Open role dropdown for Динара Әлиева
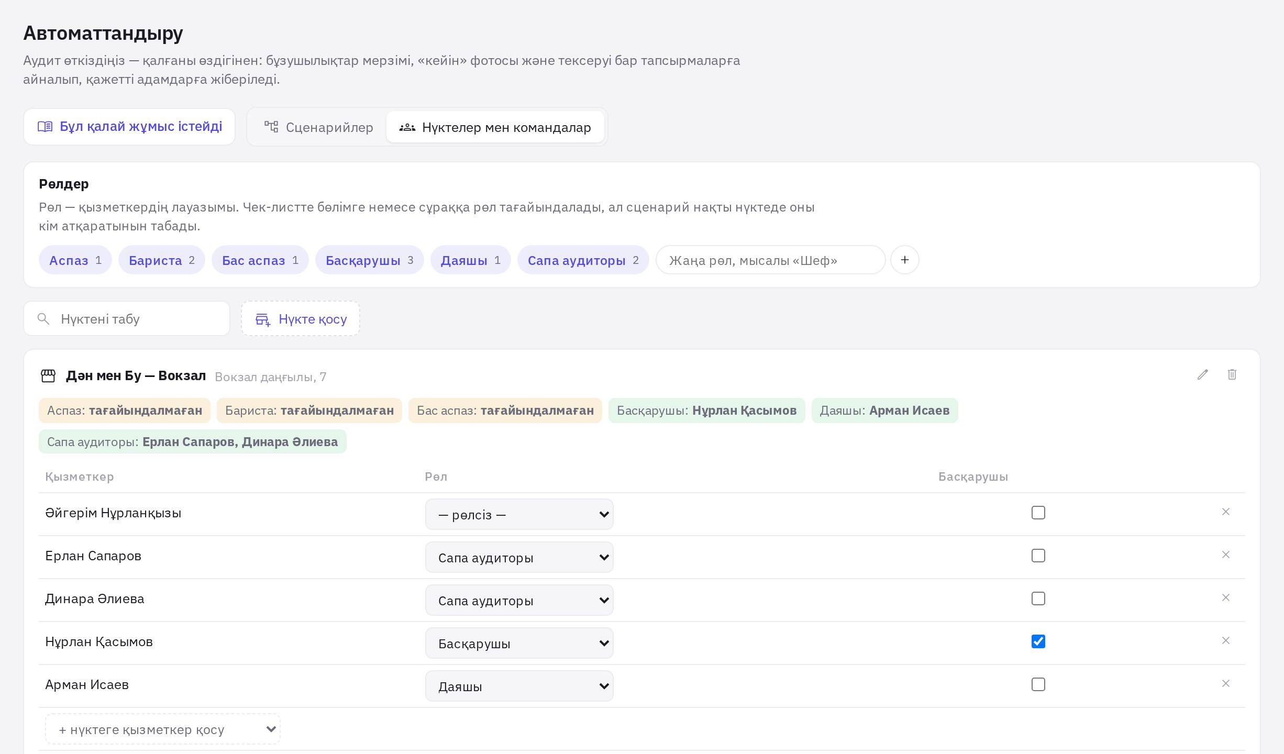 coord(519,600)
